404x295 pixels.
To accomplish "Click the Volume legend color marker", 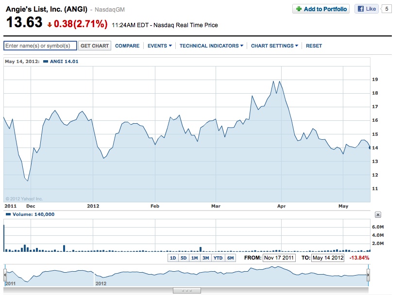I will tap(8, 214).
